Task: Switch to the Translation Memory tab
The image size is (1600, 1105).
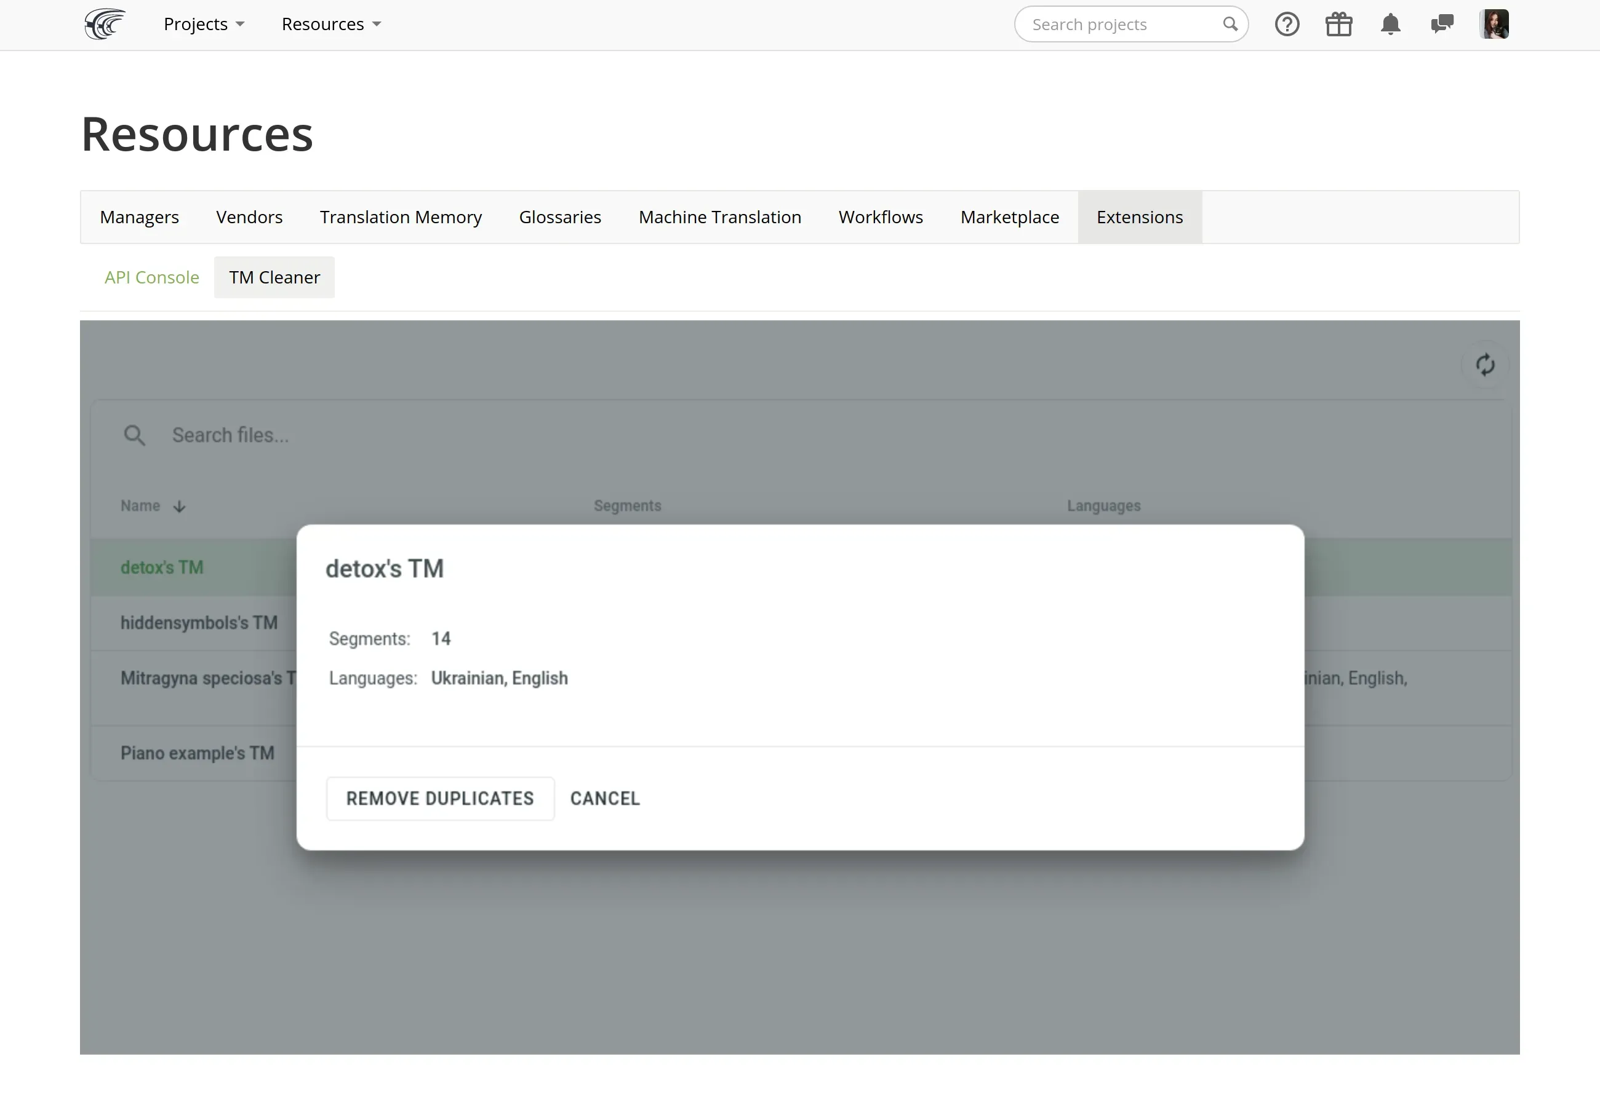Action: coord(401,218)
